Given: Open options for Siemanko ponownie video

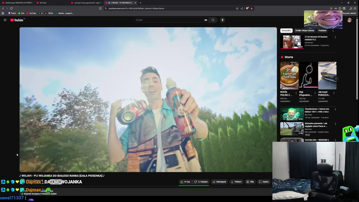Looking at the screenshot, I should click(x=335, y=124).
